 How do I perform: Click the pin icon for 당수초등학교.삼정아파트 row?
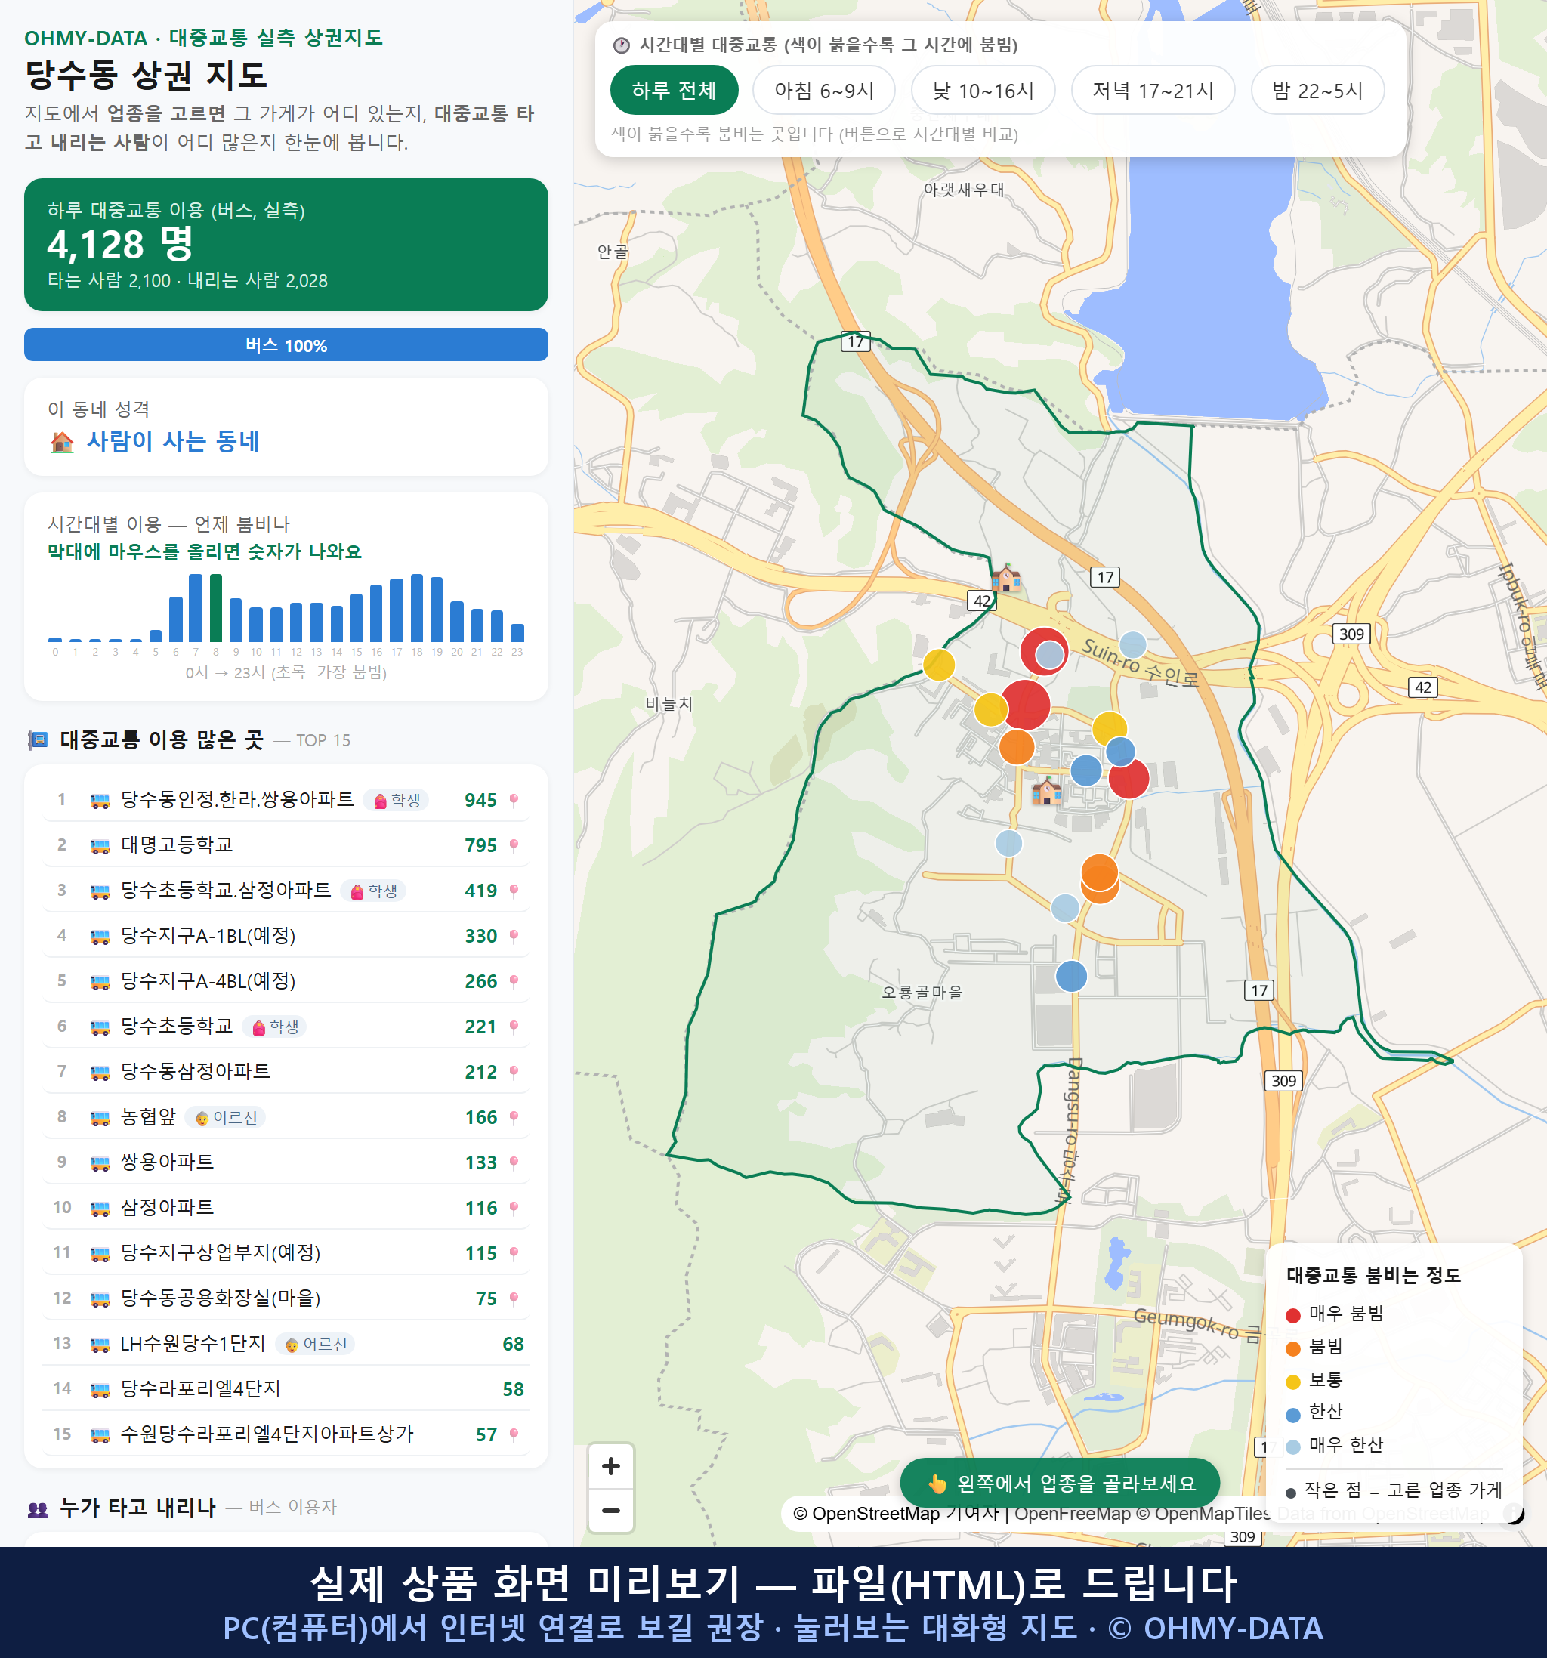pos(514,891)
